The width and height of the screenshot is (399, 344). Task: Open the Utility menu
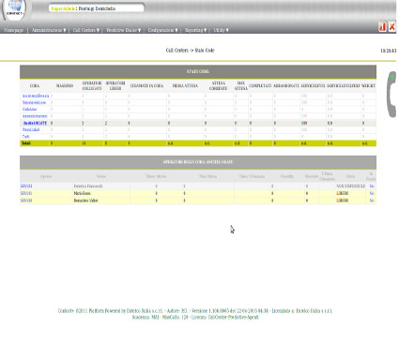click(221, 30)
